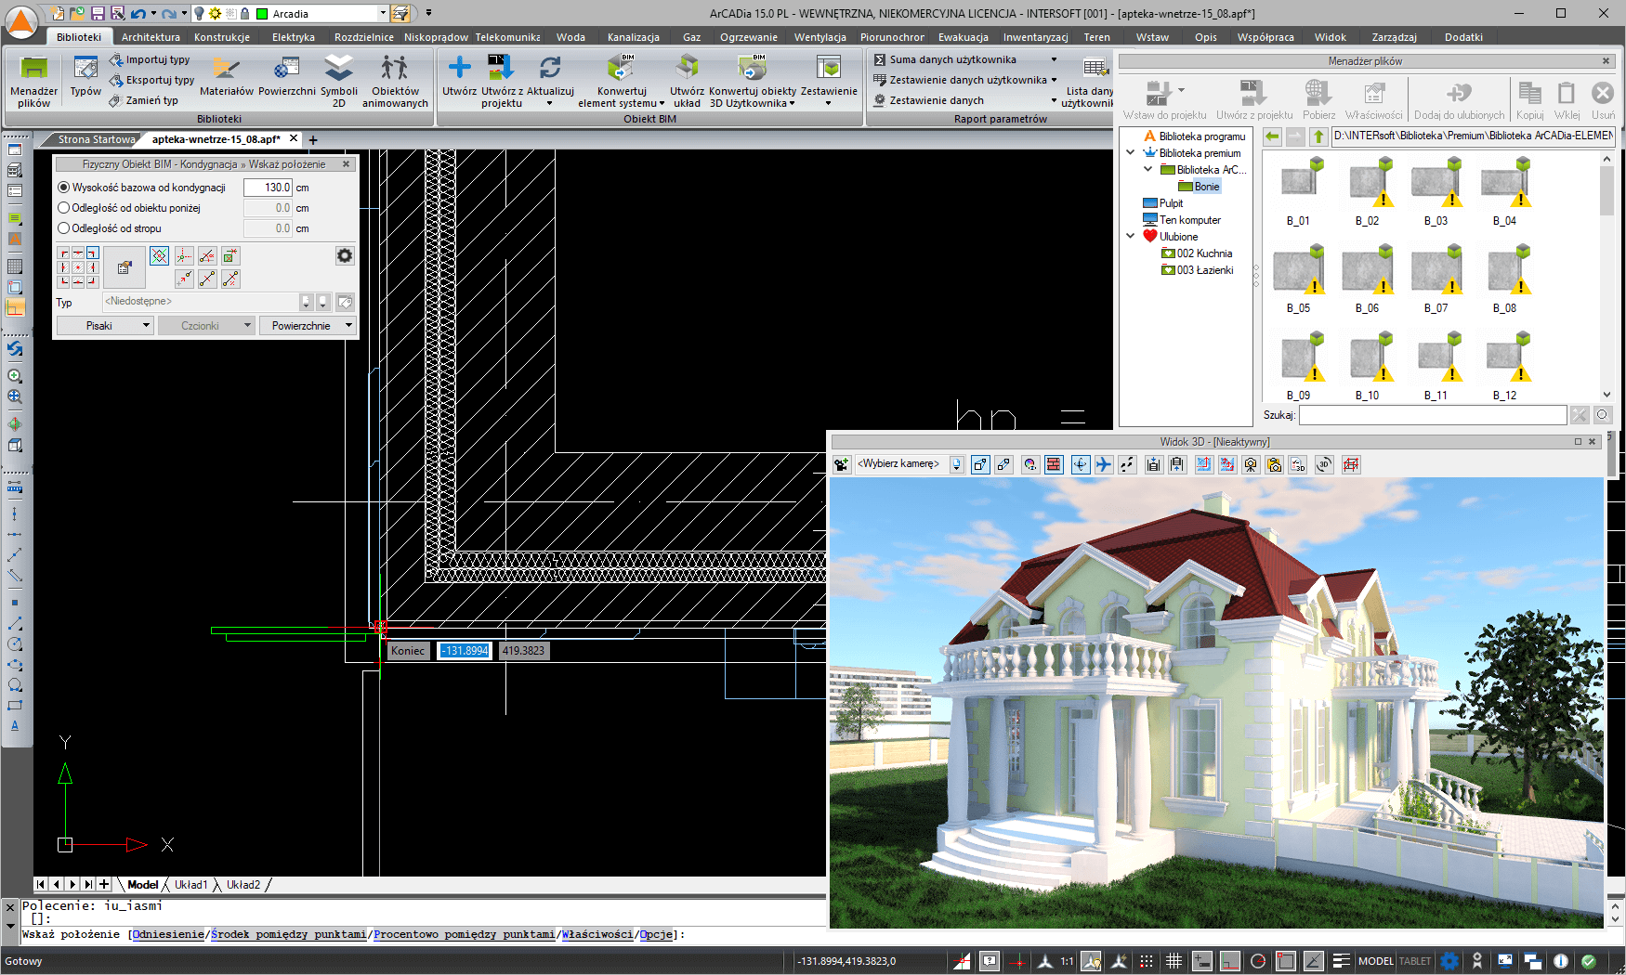Viewport: 1626px width, 975px height.
Task: Click the undo arrow in quick access toolbar
Action: click(138, 13)
